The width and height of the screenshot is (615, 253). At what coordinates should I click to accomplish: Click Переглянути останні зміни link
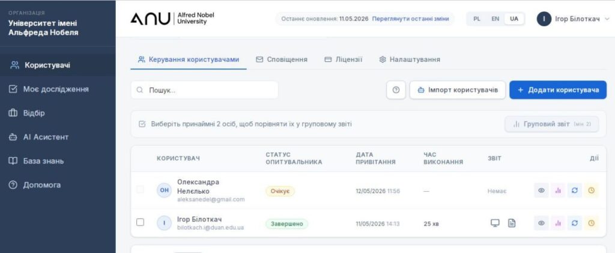[410, 19]
